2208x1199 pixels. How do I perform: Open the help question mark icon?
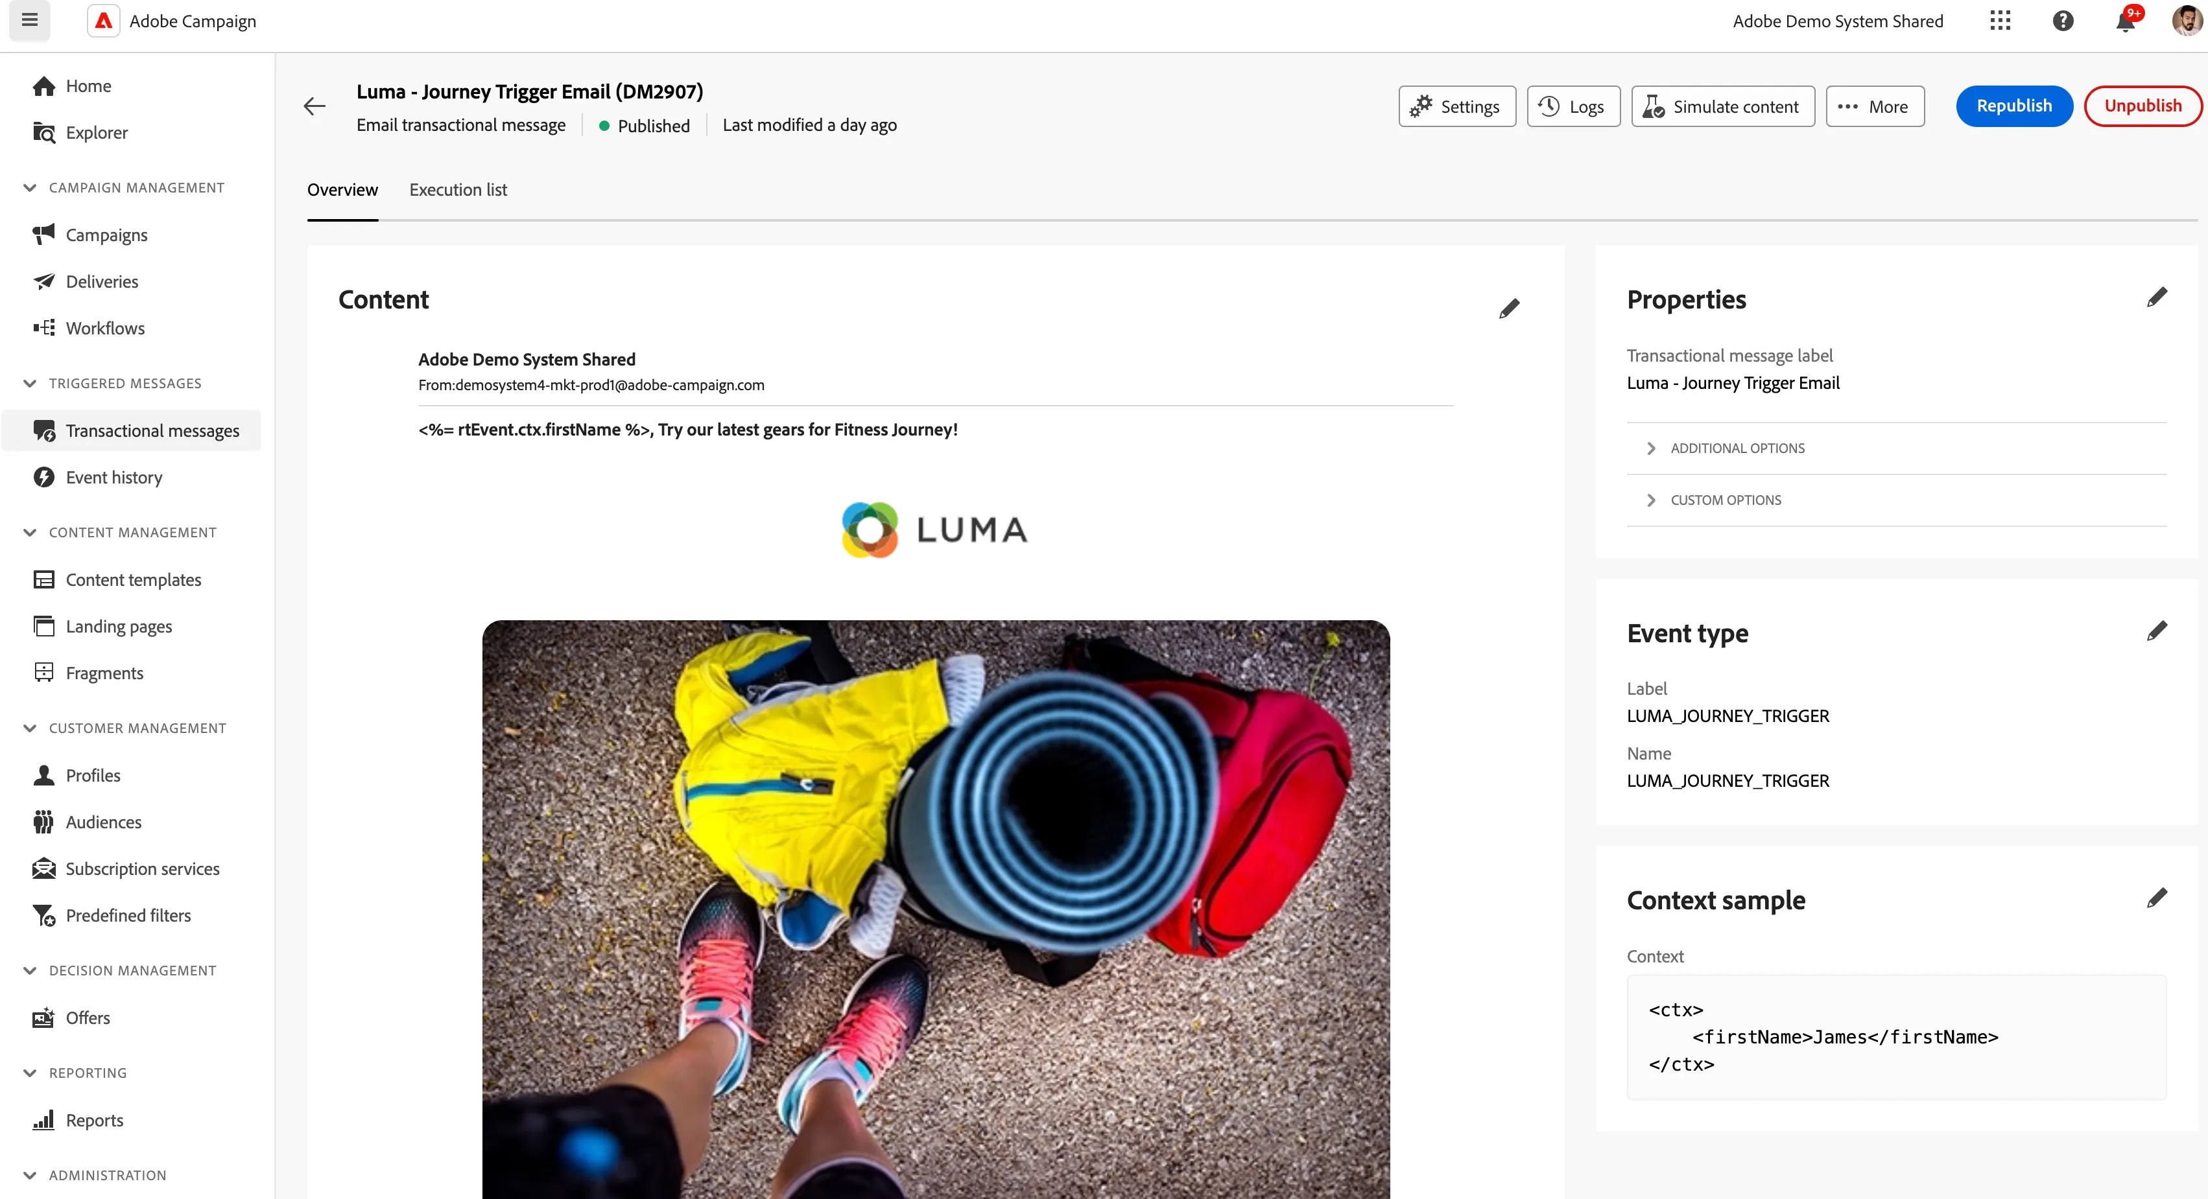[x=2063, y=21]
